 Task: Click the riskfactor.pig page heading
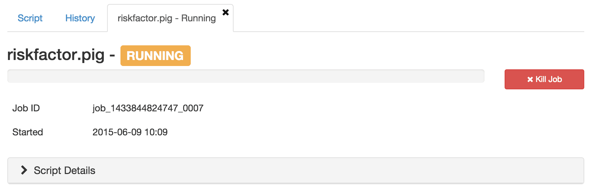point(56,55)
